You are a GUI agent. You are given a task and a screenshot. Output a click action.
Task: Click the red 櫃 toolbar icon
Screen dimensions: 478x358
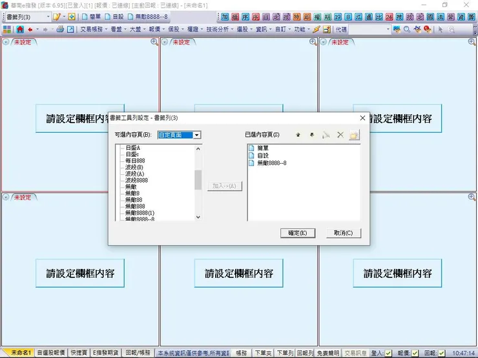click(x=235, y=17)
